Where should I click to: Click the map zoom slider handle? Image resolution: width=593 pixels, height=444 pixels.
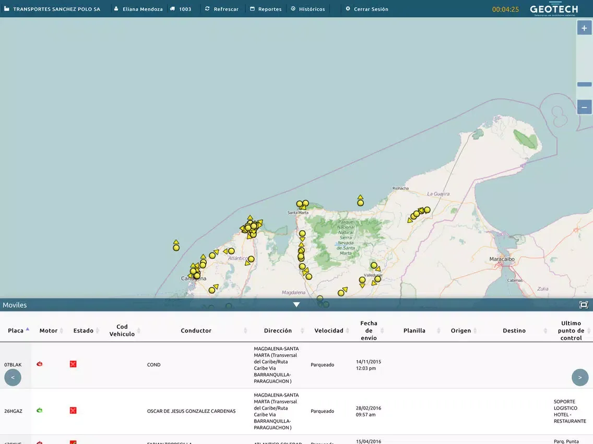click(584, 84)
